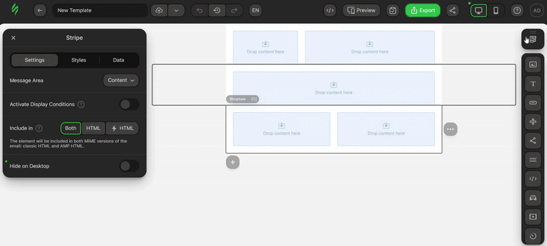Open the checklist clipboard icon
This screenshot has width=547, height=246.
click(x=392, y=10)
